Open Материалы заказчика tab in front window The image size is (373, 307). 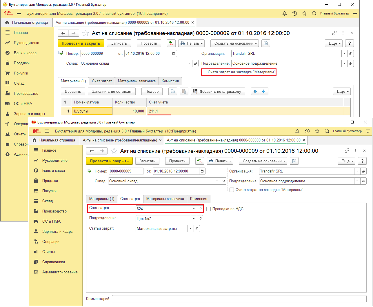(165, 199)
